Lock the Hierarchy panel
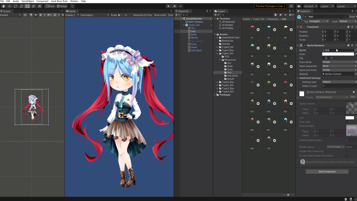This screenshot has height=201, width=357. 207,11
